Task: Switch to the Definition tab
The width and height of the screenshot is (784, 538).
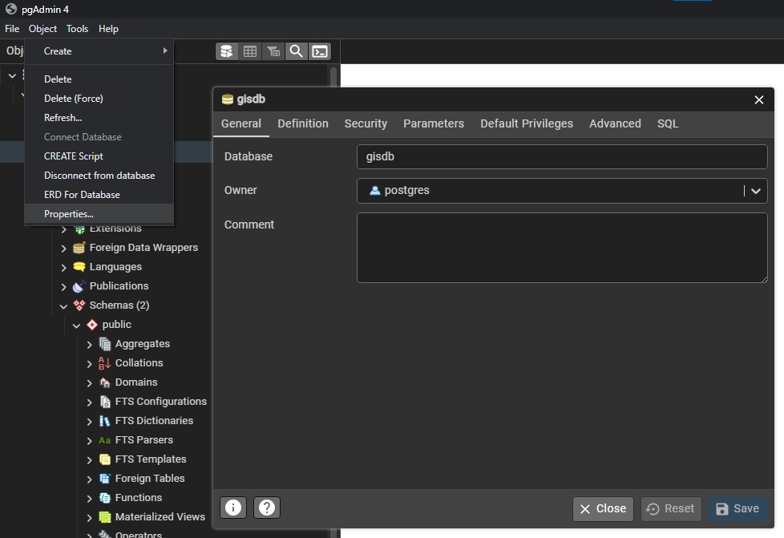Action: tap(303, 123)
